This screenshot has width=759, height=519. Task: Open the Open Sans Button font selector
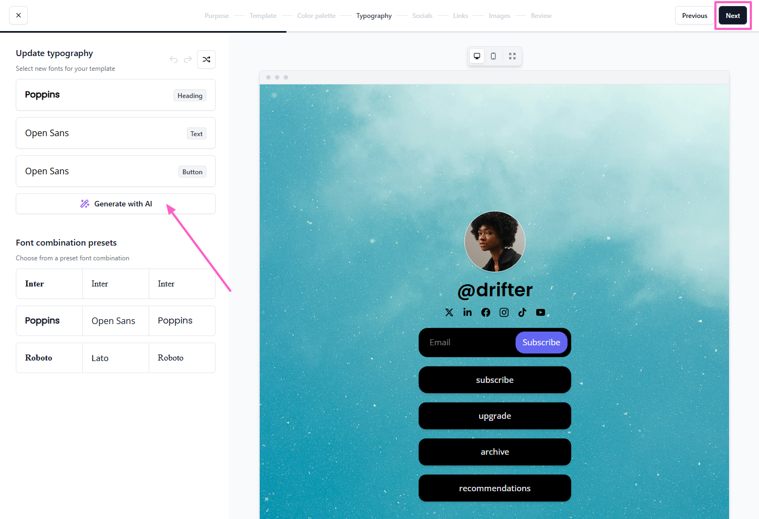[115, 171]
